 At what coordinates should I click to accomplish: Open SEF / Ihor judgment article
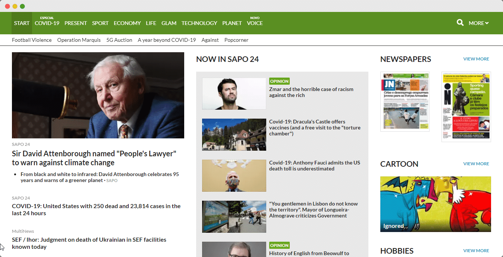tap(89, 243)
